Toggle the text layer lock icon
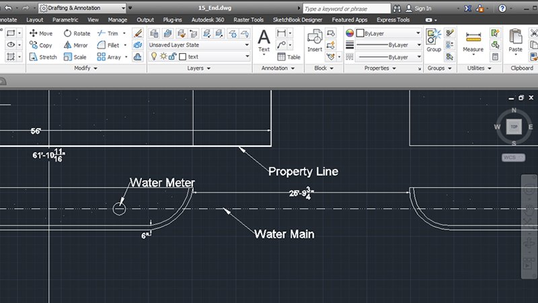538x303 pixels. click(173, 57)
